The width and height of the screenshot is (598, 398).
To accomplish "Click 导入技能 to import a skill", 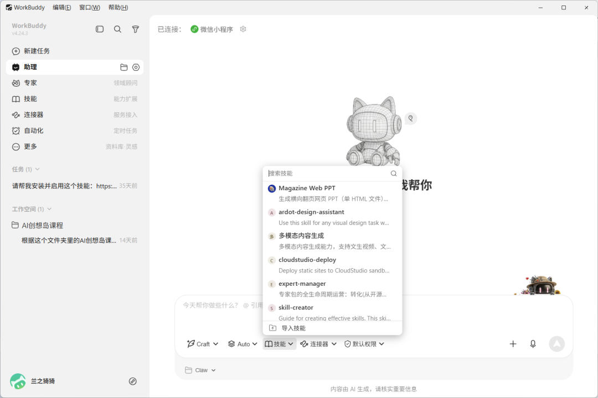I will [333, 328].
